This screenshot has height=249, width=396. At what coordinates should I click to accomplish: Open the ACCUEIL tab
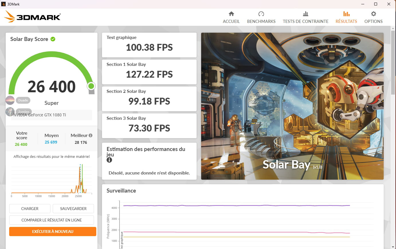point(231,17)
